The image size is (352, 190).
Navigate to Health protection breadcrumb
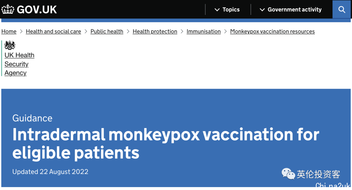point(155,31)
